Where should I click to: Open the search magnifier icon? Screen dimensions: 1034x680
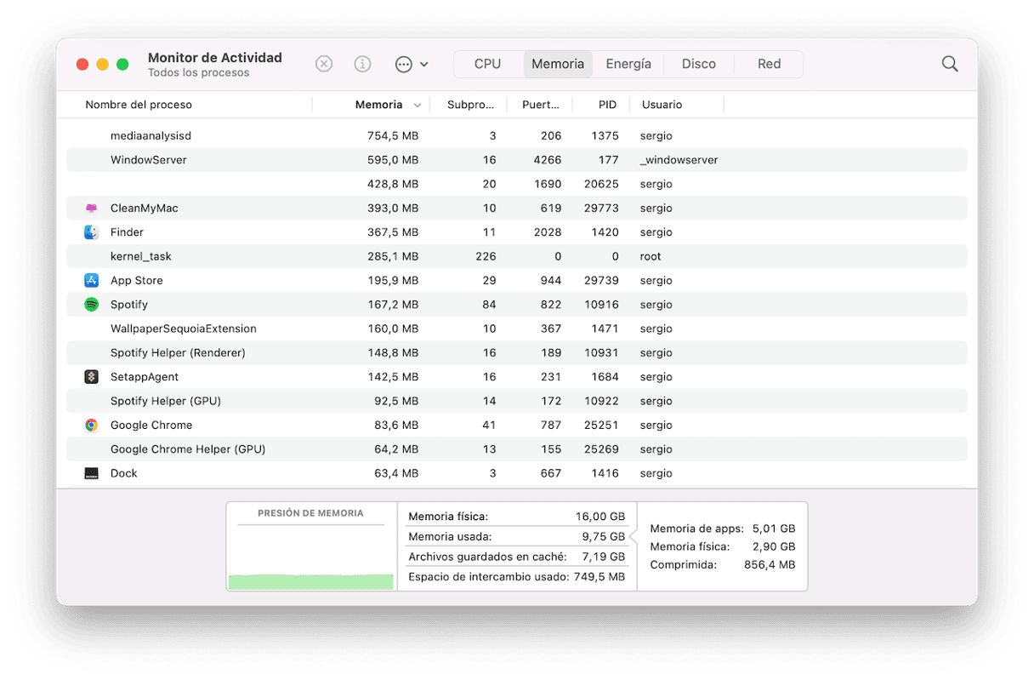(950, 64)
